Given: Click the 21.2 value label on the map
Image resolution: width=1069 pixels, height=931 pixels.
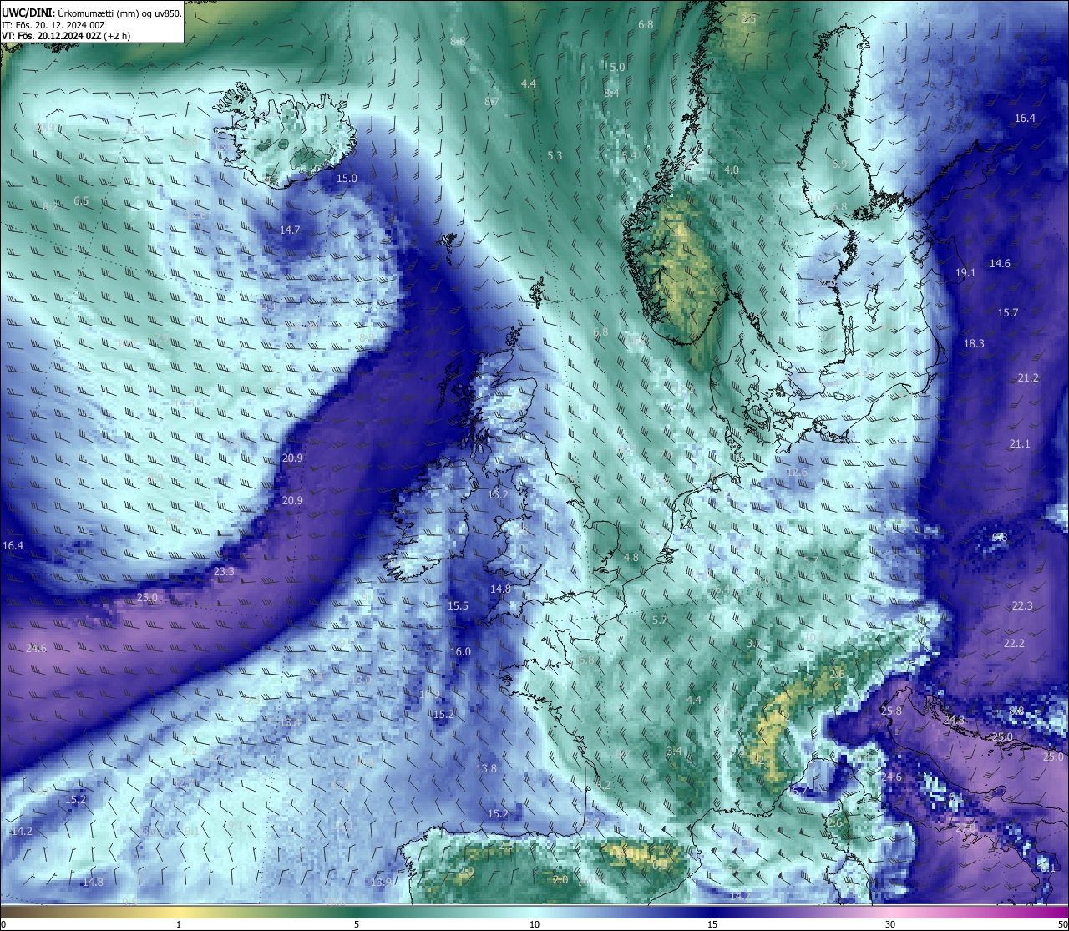Looking at the screenshot, I should 1028,378.
